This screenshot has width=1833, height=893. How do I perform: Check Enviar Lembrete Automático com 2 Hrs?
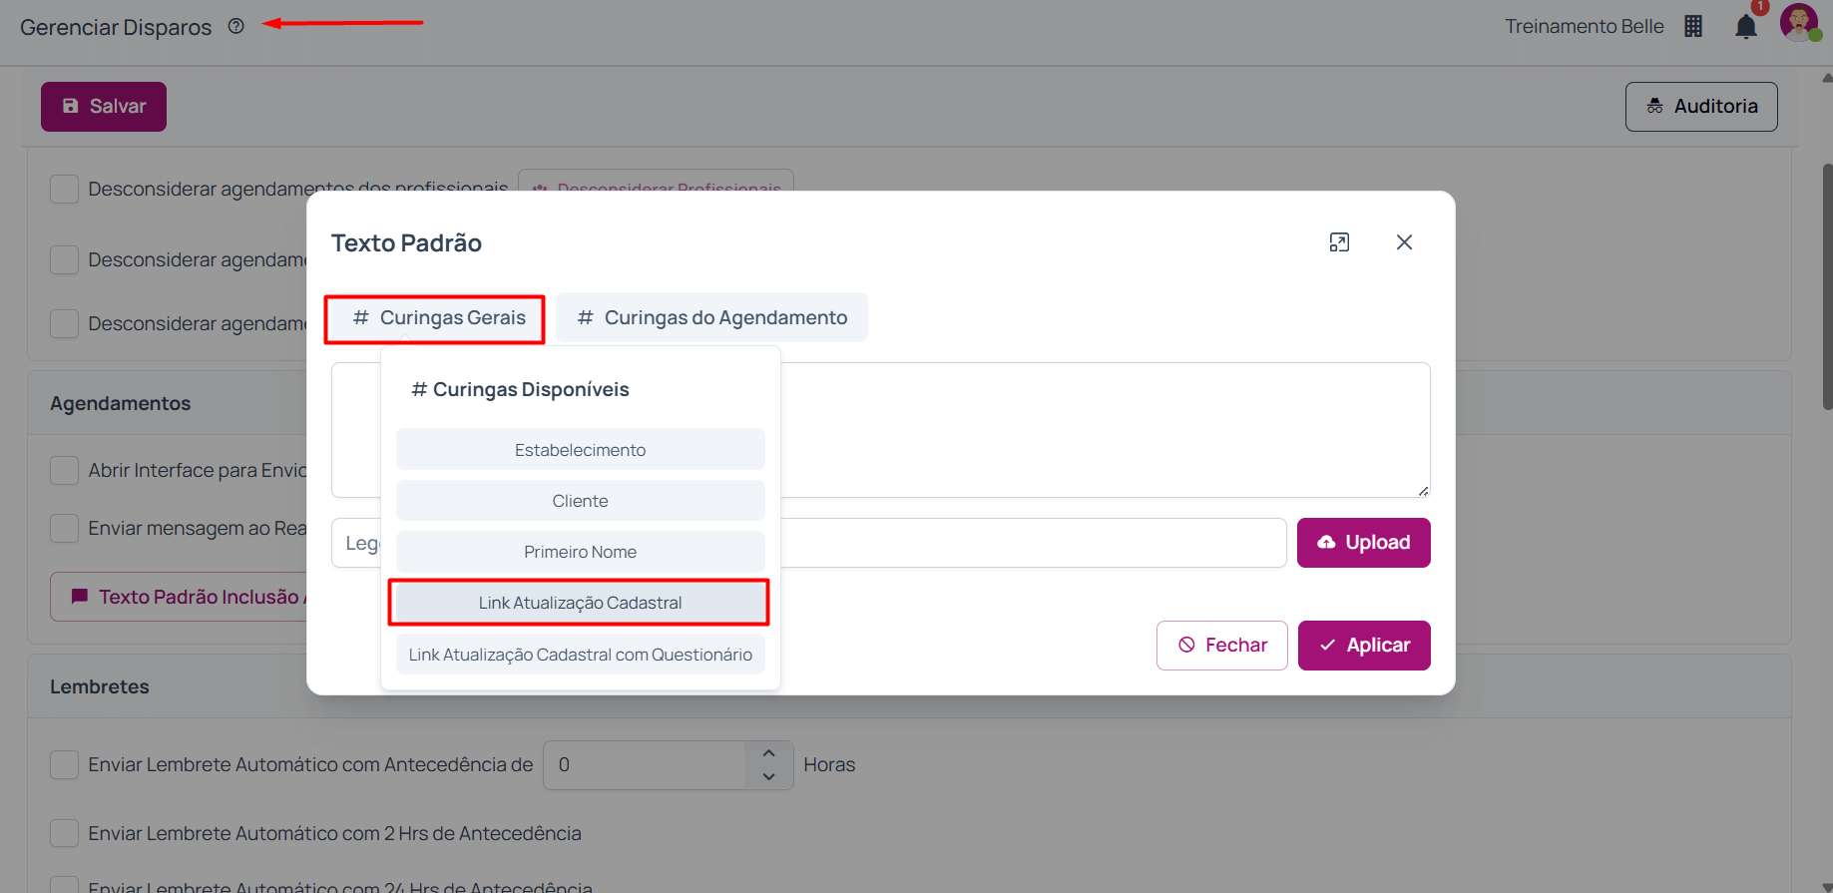click(65, 833)
